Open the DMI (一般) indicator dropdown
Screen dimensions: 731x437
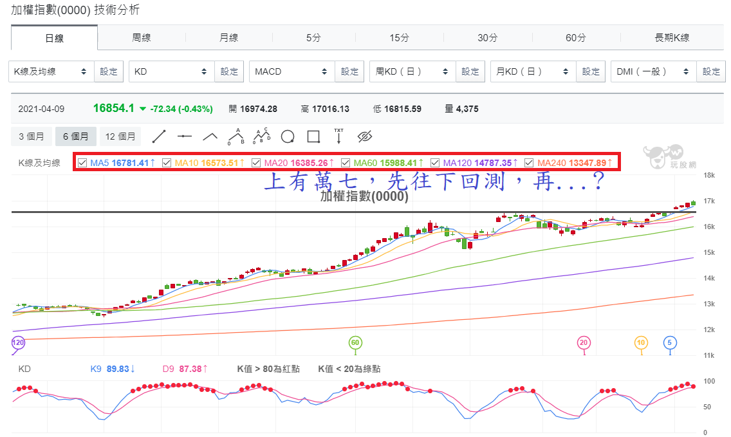654,71
